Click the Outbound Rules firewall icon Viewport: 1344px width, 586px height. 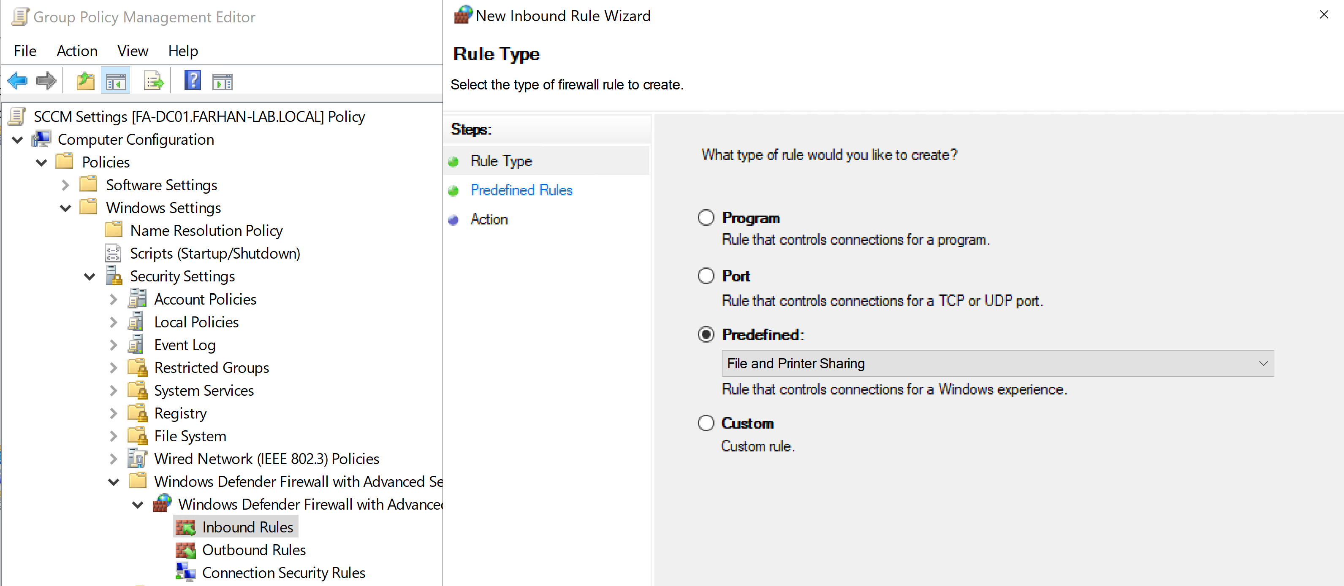[186, 550]
